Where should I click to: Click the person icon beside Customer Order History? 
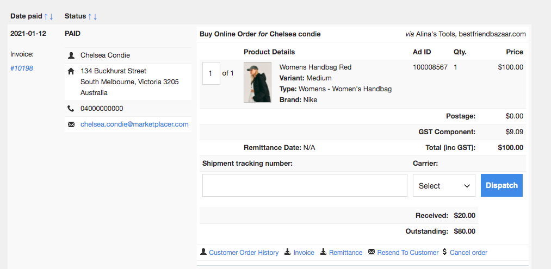tap(203, 252)
